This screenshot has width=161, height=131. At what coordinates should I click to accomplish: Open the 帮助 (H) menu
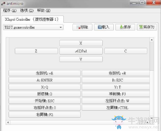tap(44, 11)
